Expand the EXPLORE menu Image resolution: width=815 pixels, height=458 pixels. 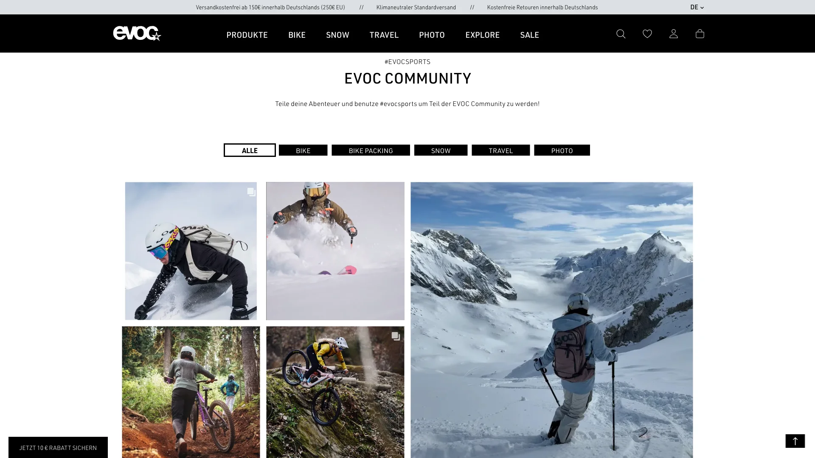coord(482,35)
